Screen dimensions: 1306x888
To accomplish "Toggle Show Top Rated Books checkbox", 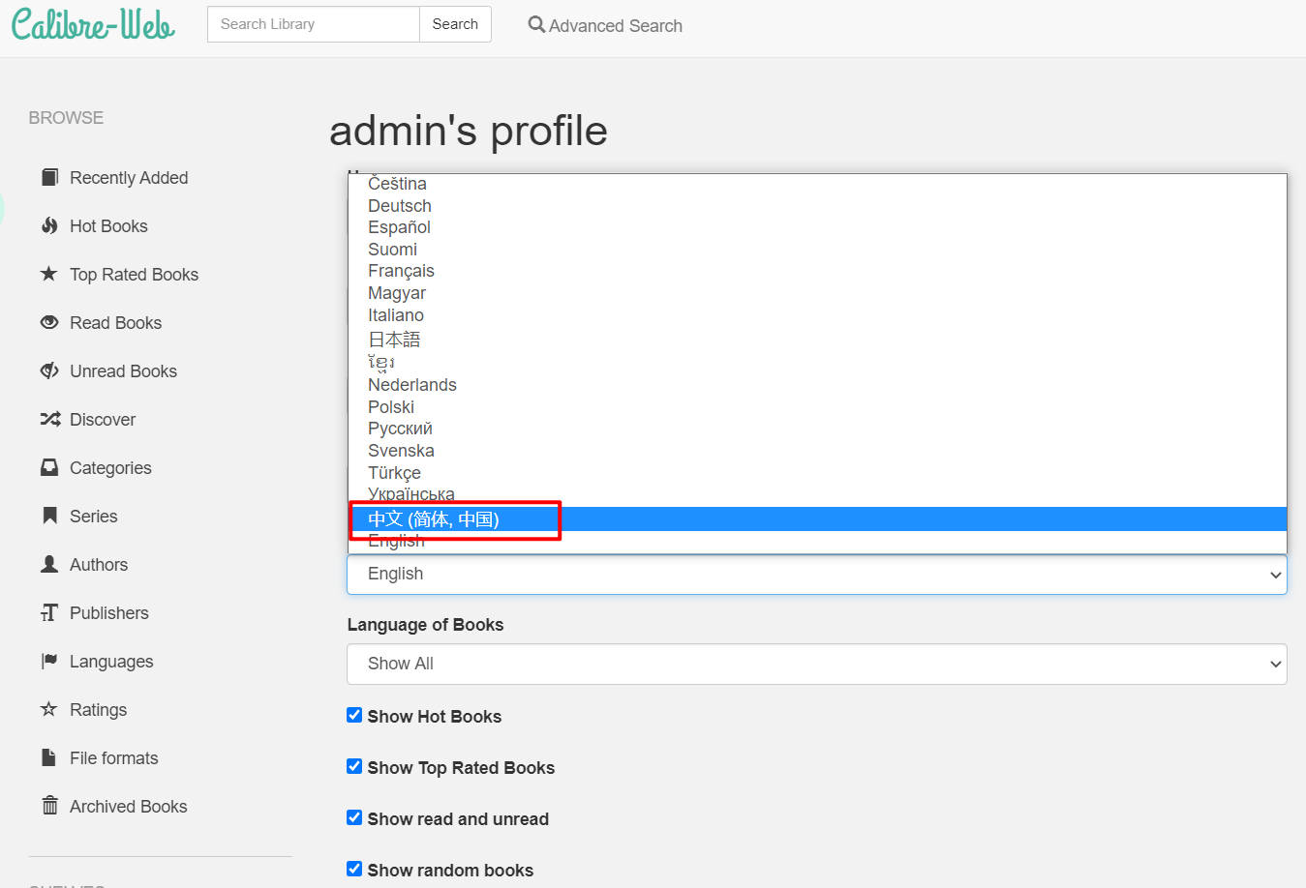I will coord(354,767).
